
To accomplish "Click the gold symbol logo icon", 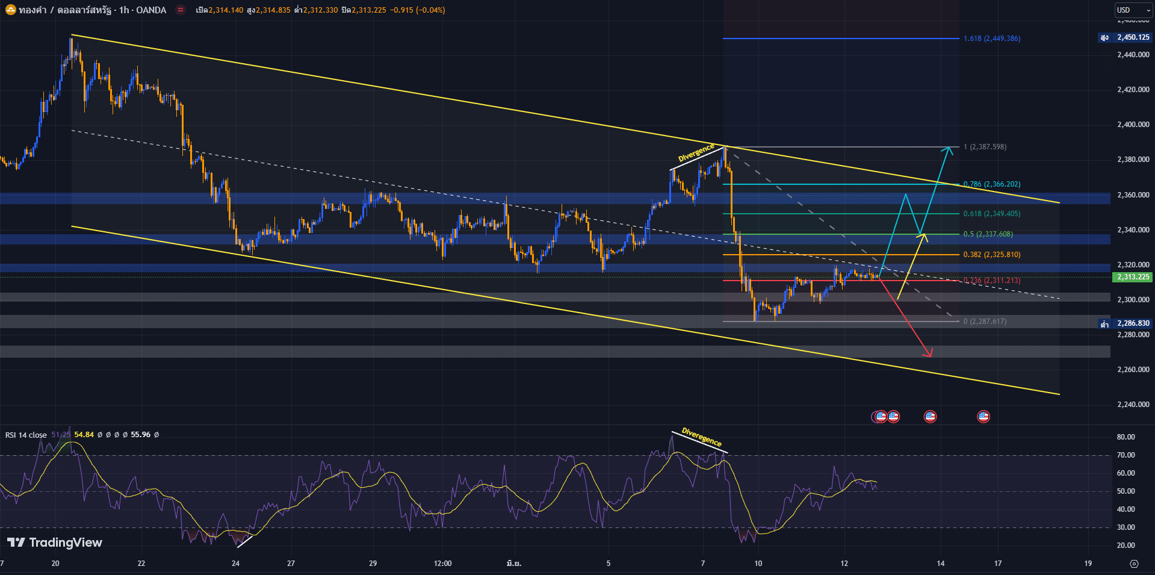I will click(10, 10).
